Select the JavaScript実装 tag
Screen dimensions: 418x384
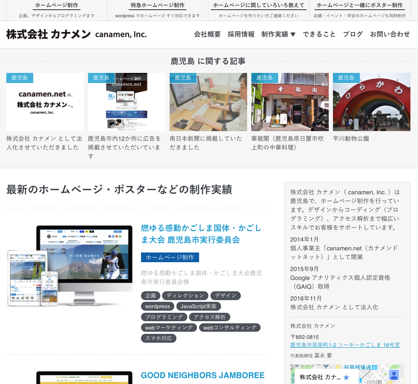(198, 306)
